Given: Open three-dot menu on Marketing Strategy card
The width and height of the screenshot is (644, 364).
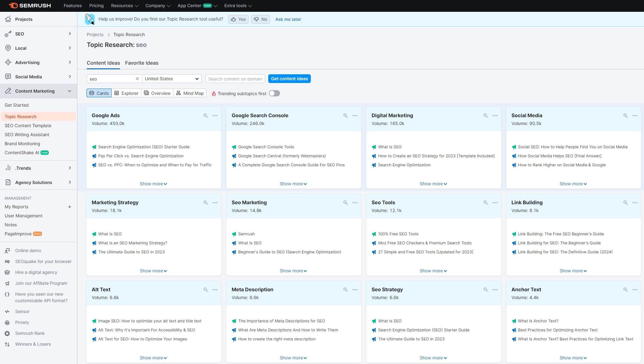Looking at the screenshot, I should coord(215,203).
